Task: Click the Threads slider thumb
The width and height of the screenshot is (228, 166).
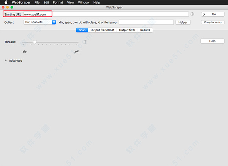Action: (x=35, y=42)
